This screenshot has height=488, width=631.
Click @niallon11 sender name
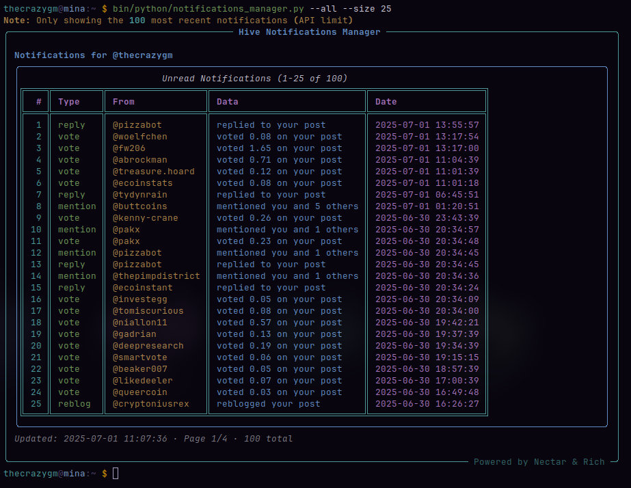pyautogui.click(x=140, y=323)
